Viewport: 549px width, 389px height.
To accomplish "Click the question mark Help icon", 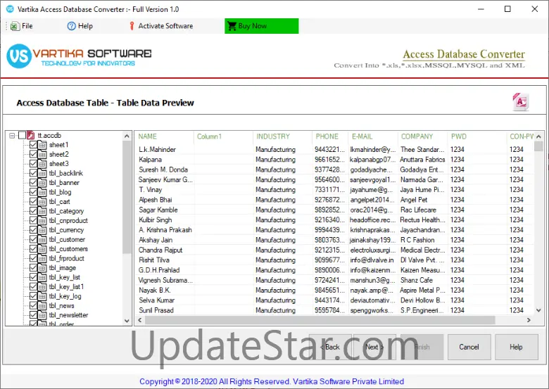I will [x=71, y=26].
